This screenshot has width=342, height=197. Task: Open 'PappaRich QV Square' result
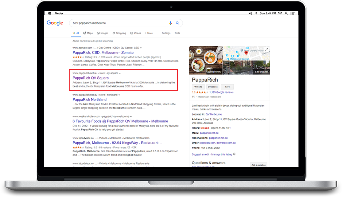90,78
